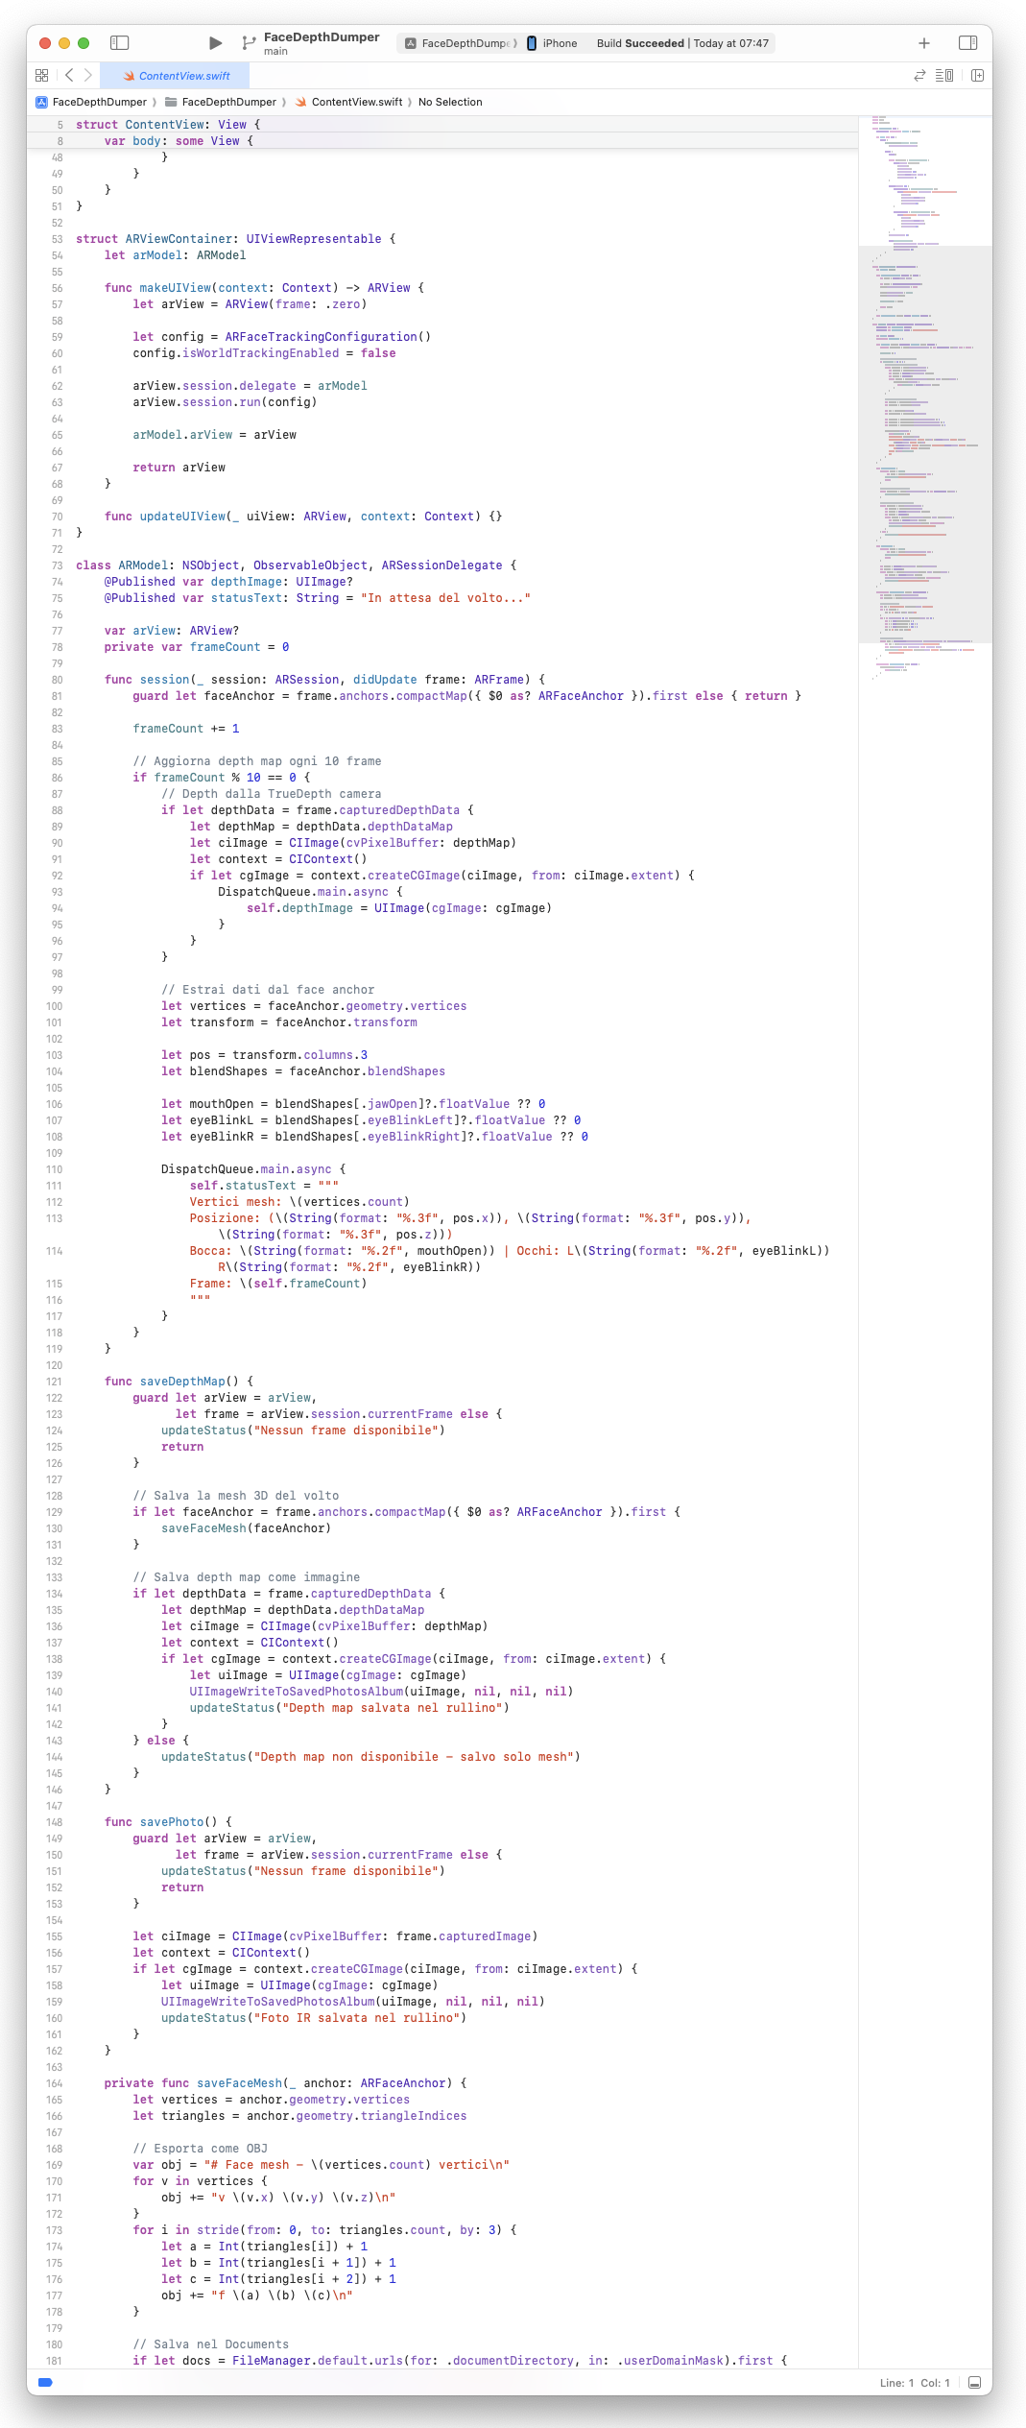Go back in editor history
This screenshot has height=2428, width=1026.
(69, 75)
